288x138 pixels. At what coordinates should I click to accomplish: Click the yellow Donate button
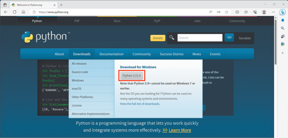[x=158, y=38]
